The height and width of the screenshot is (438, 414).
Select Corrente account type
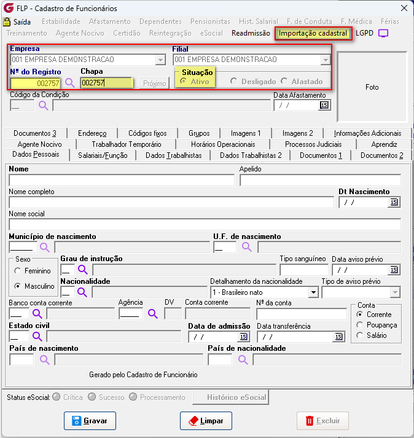pyautogui.click(x=360, y=315)
